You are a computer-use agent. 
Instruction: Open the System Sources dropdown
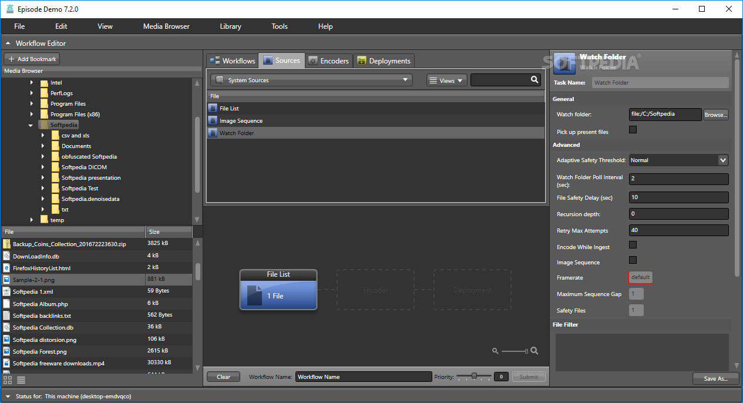311,80
